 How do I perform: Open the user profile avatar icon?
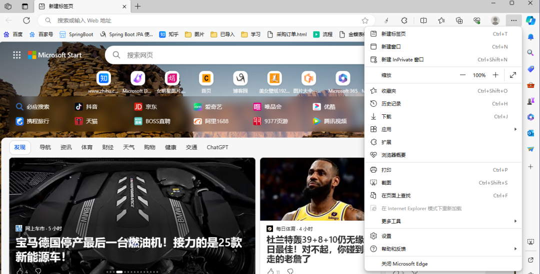(495, 20)
